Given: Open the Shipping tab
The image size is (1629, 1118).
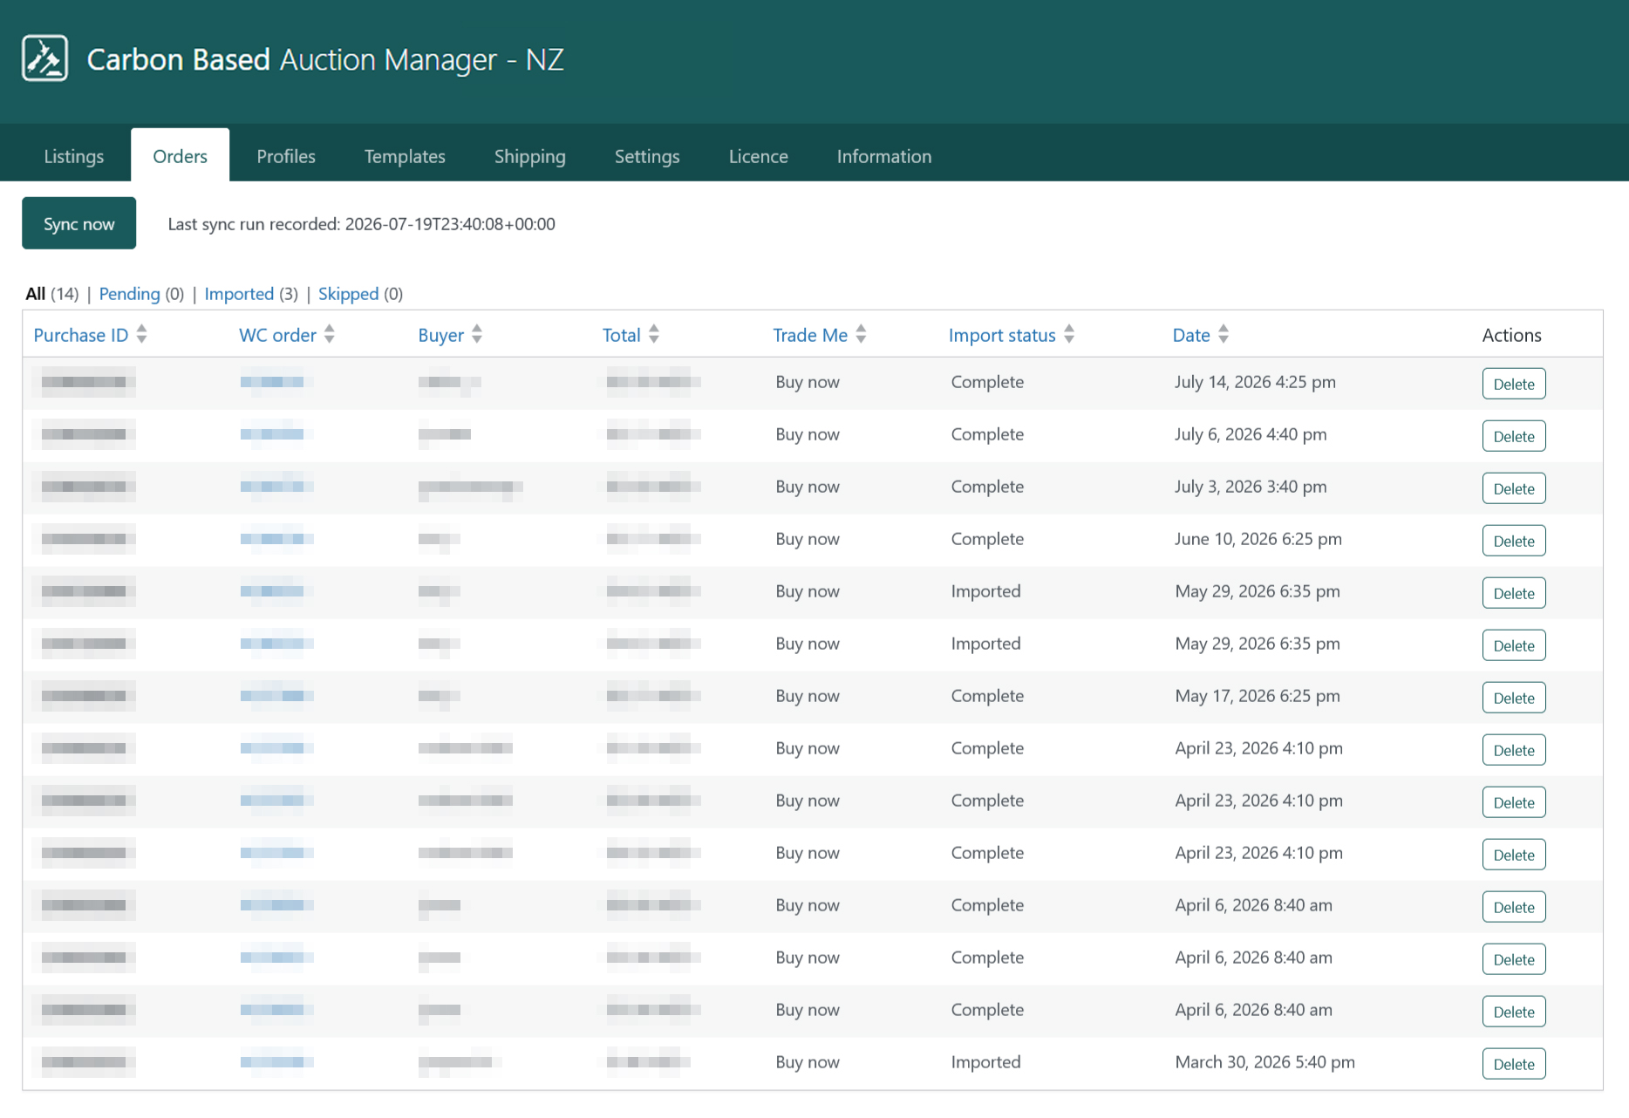Looking at the screenshot, I should coord(530,156).
